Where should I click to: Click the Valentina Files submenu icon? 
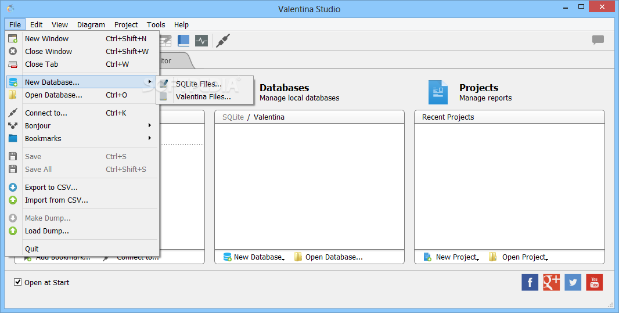pyautogui.click(x=163, y=97)
